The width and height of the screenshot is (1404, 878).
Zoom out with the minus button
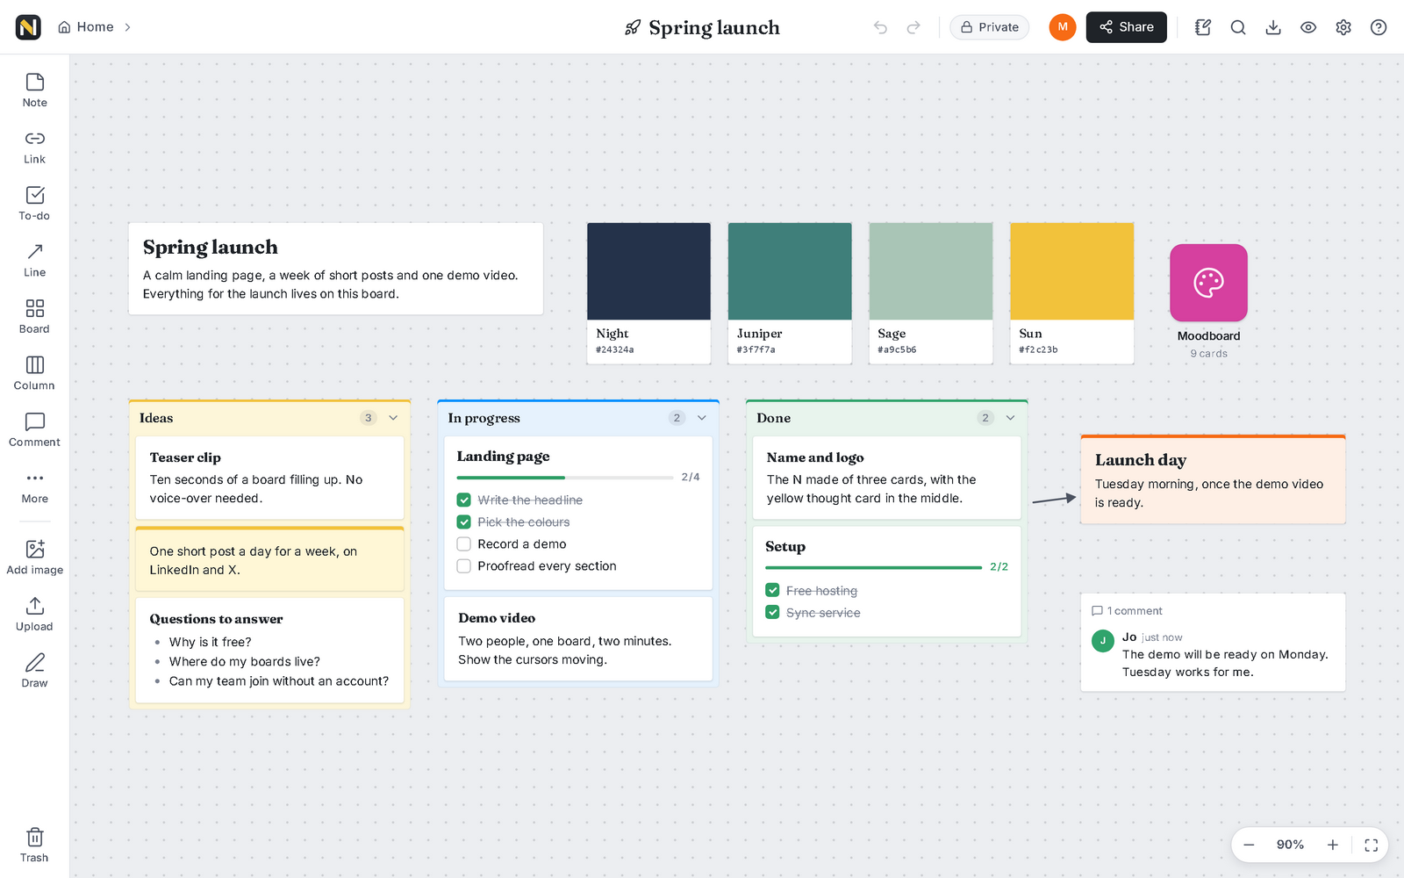pyautogui.click(x=1249, y=845)
